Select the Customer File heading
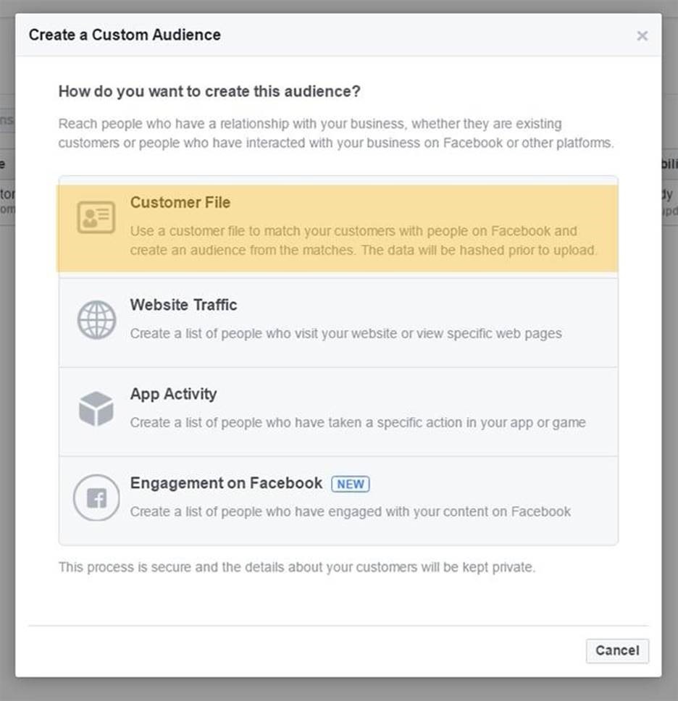The height and width of the screenshot is (701, 678). click(x=180, y=203)
